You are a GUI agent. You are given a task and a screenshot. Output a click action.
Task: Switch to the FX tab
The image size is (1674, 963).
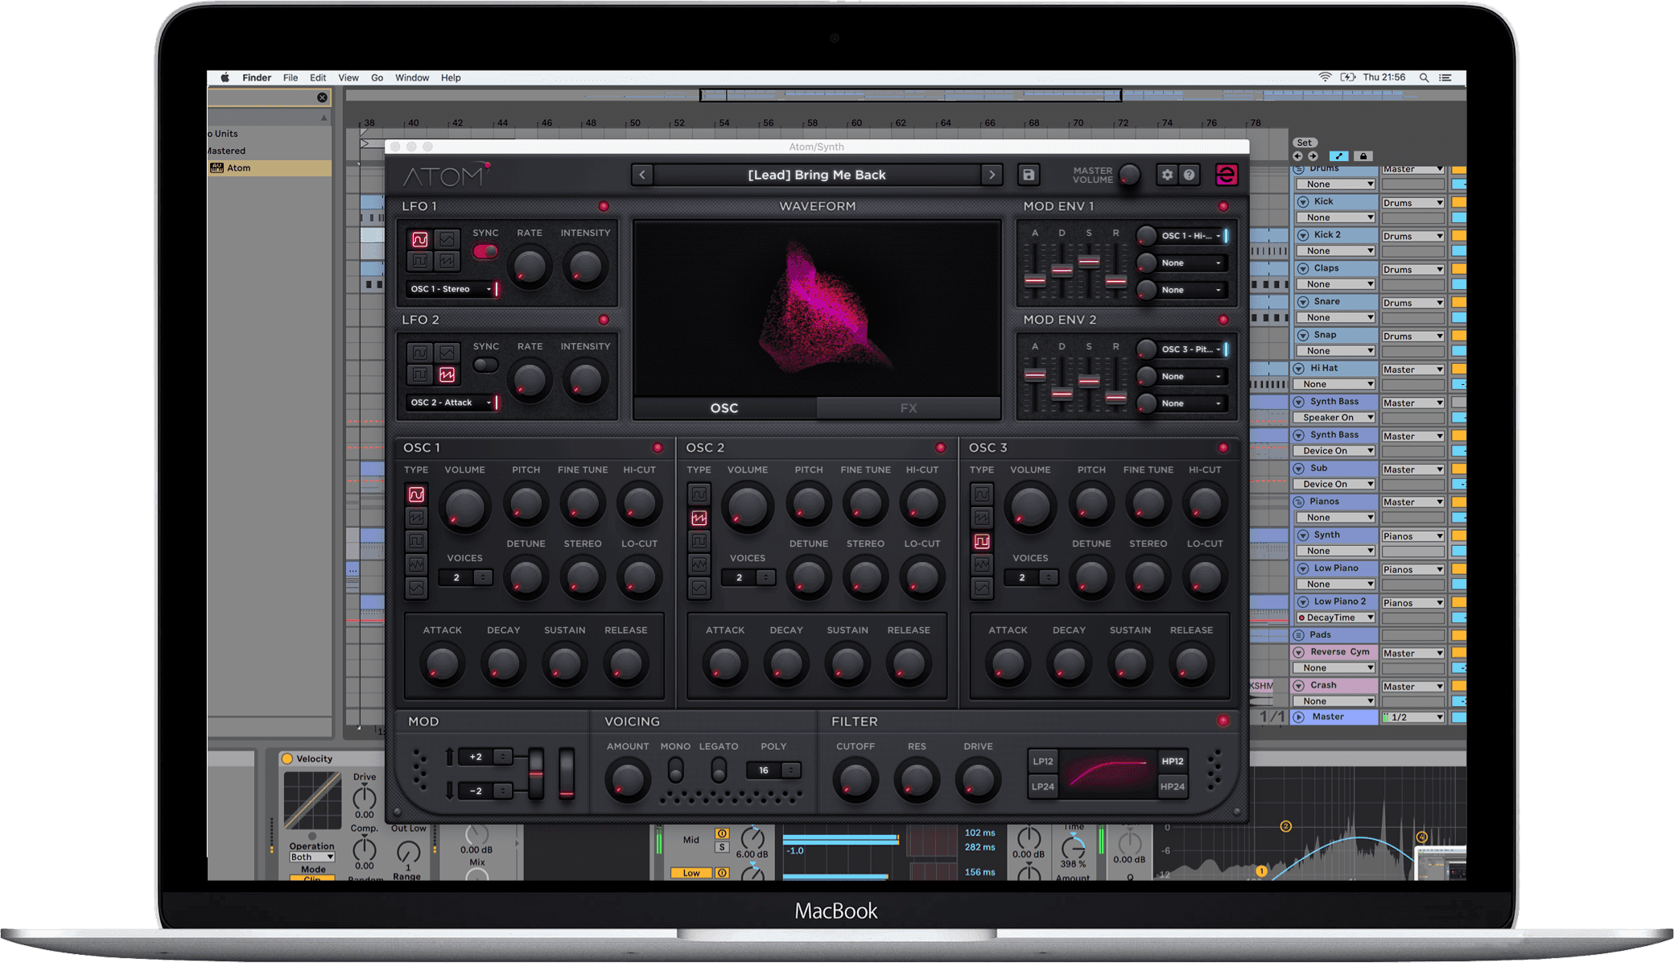coord(908,408)
